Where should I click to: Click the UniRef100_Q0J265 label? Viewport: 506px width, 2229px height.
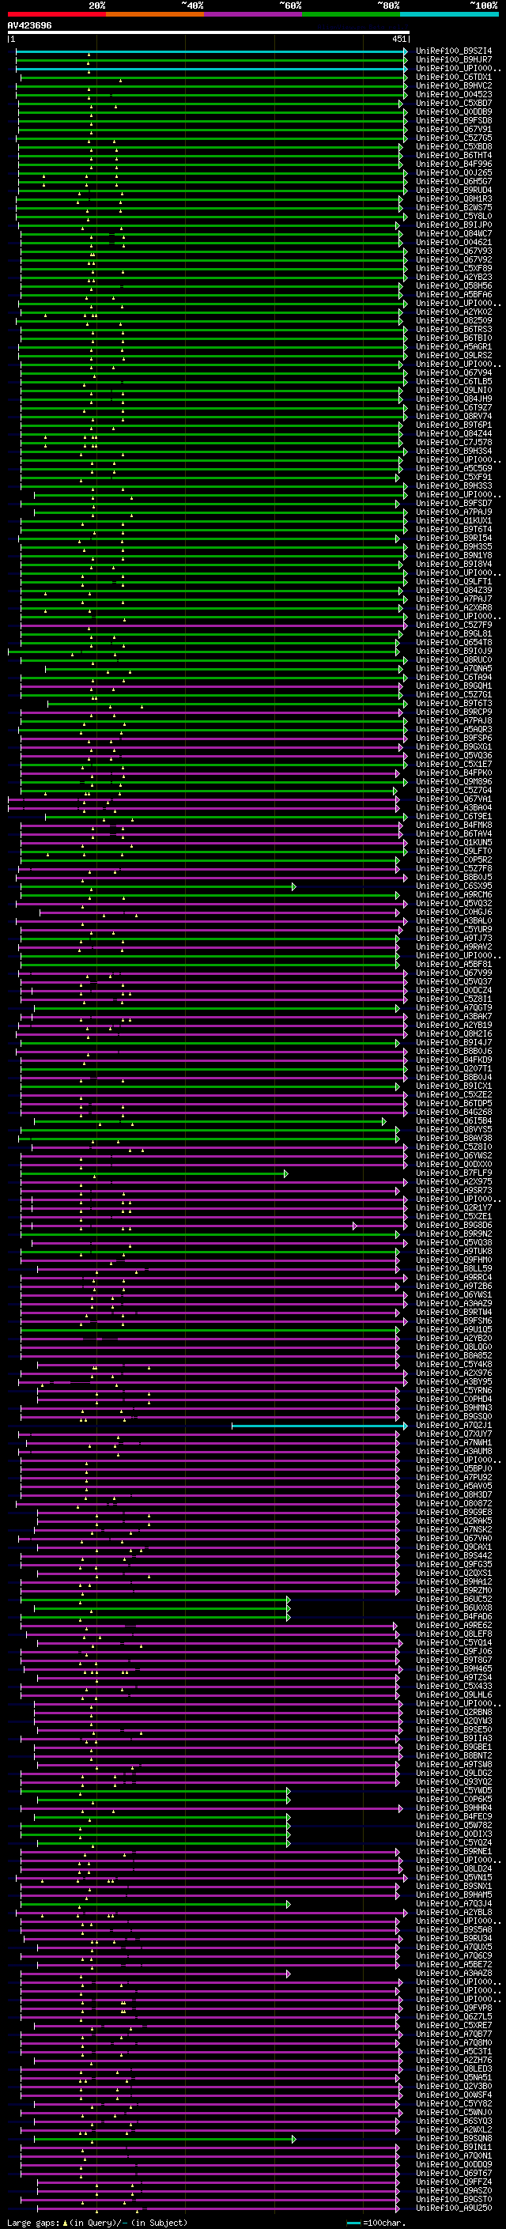(454, 173)
